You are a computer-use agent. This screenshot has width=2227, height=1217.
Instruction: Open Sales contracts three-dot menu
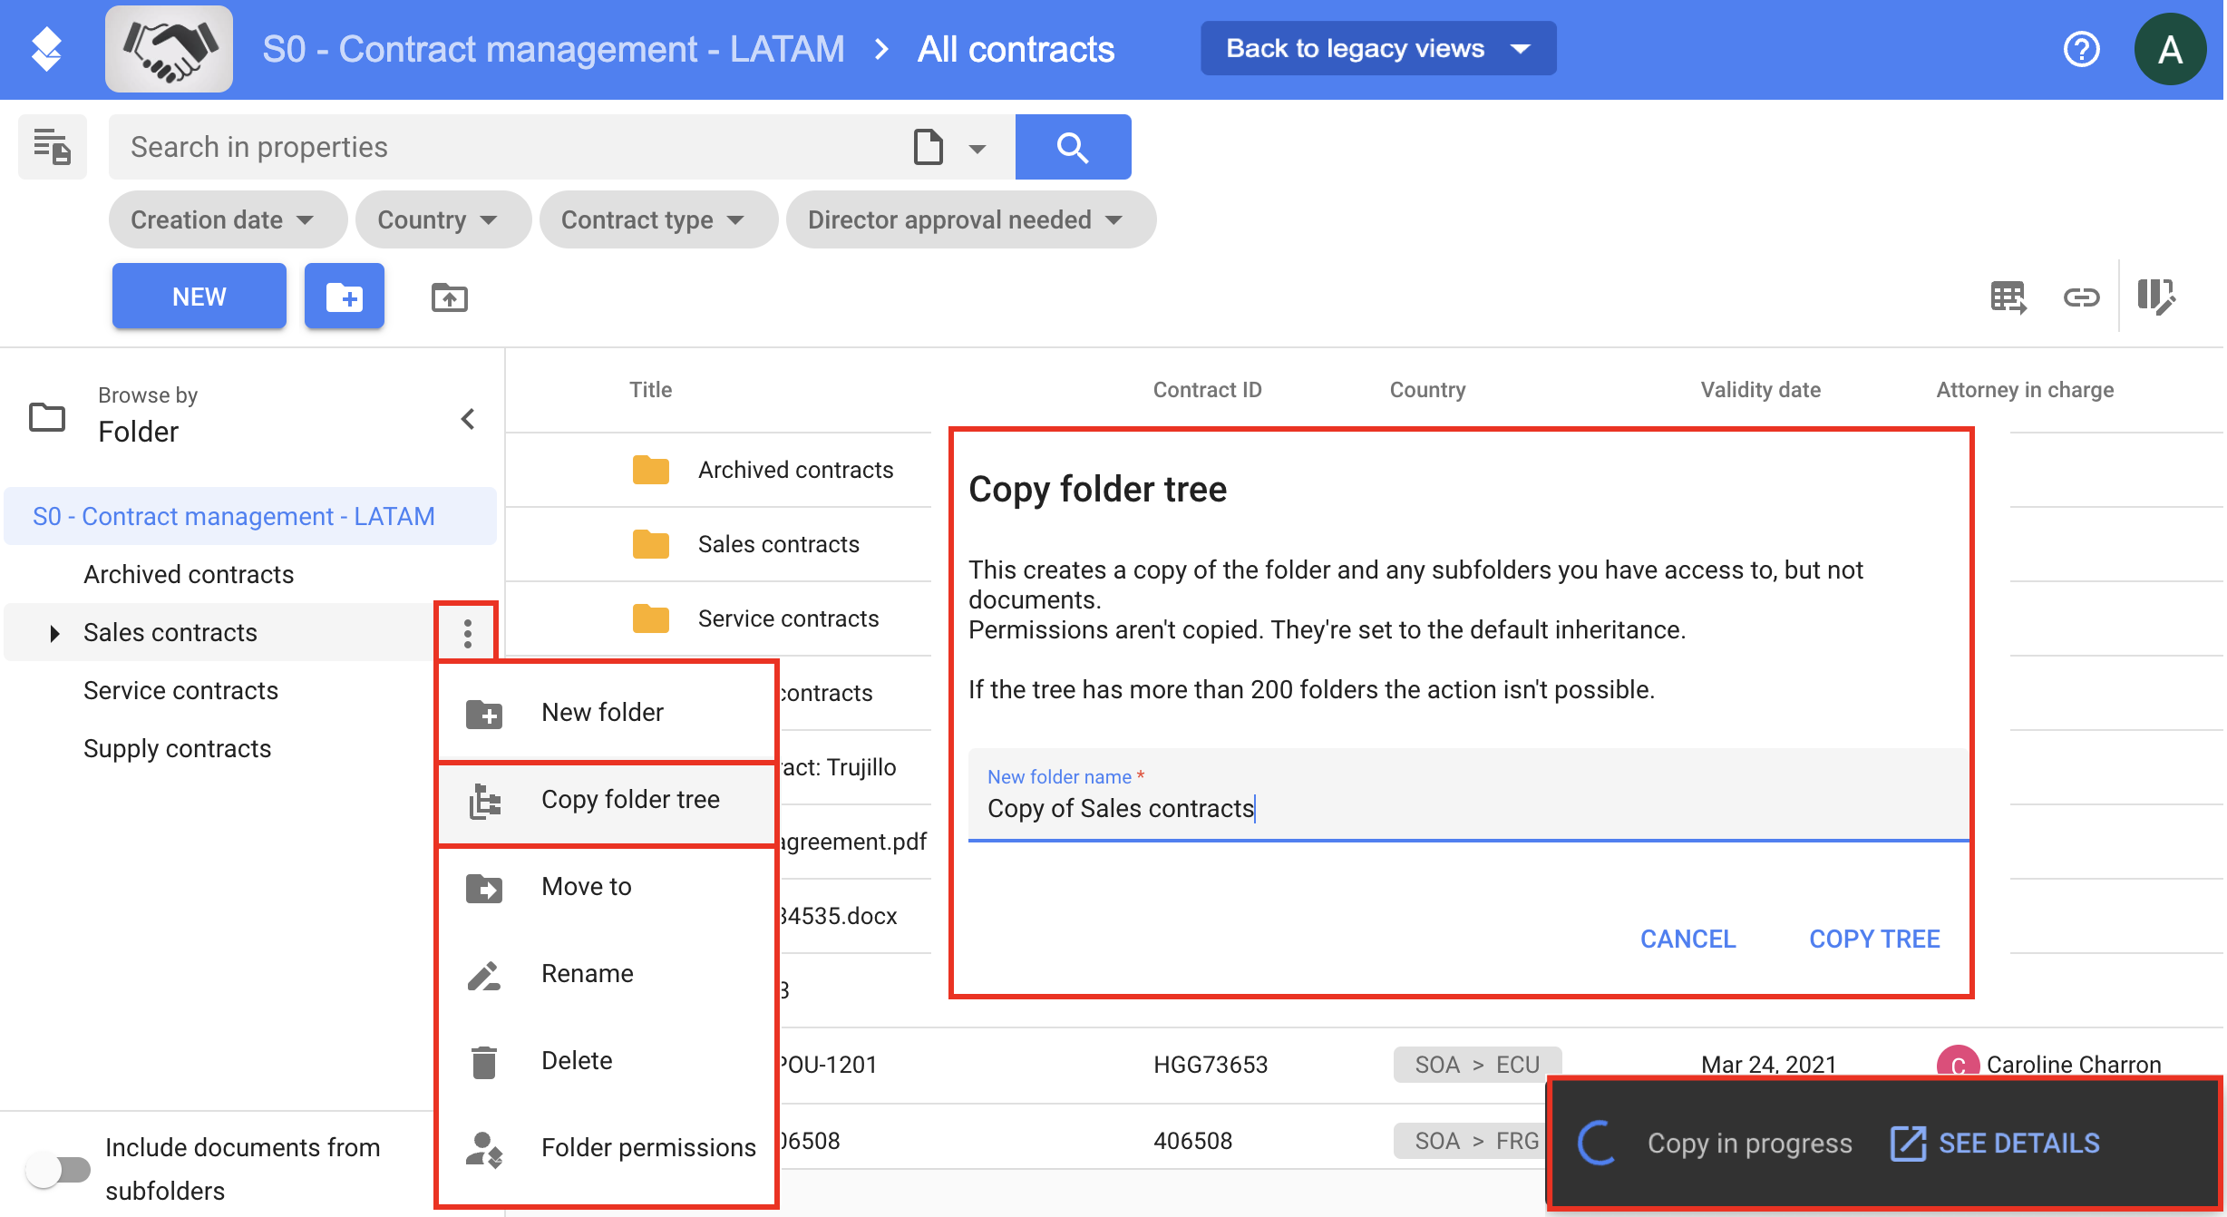(x=468, y=633)
